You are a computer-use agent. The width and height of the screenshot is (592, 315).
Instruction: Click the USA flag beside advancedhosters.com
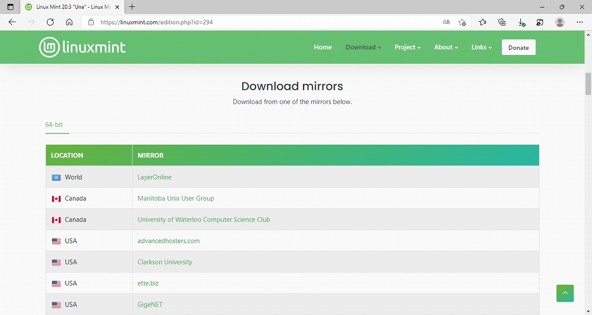click(56, 241)
